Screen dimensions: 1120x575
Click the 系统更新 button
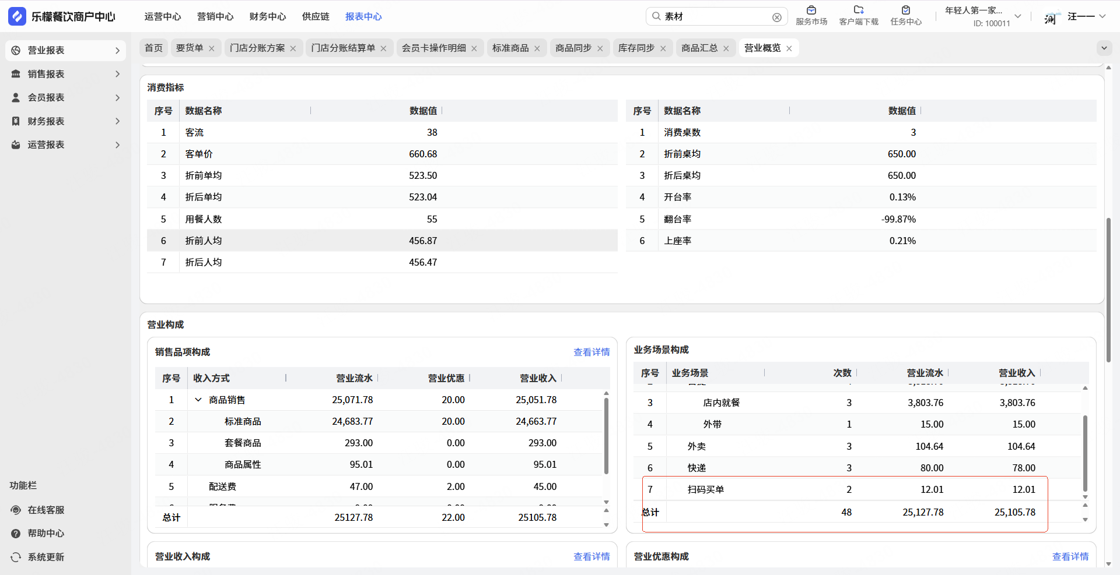tap(46, 558)
